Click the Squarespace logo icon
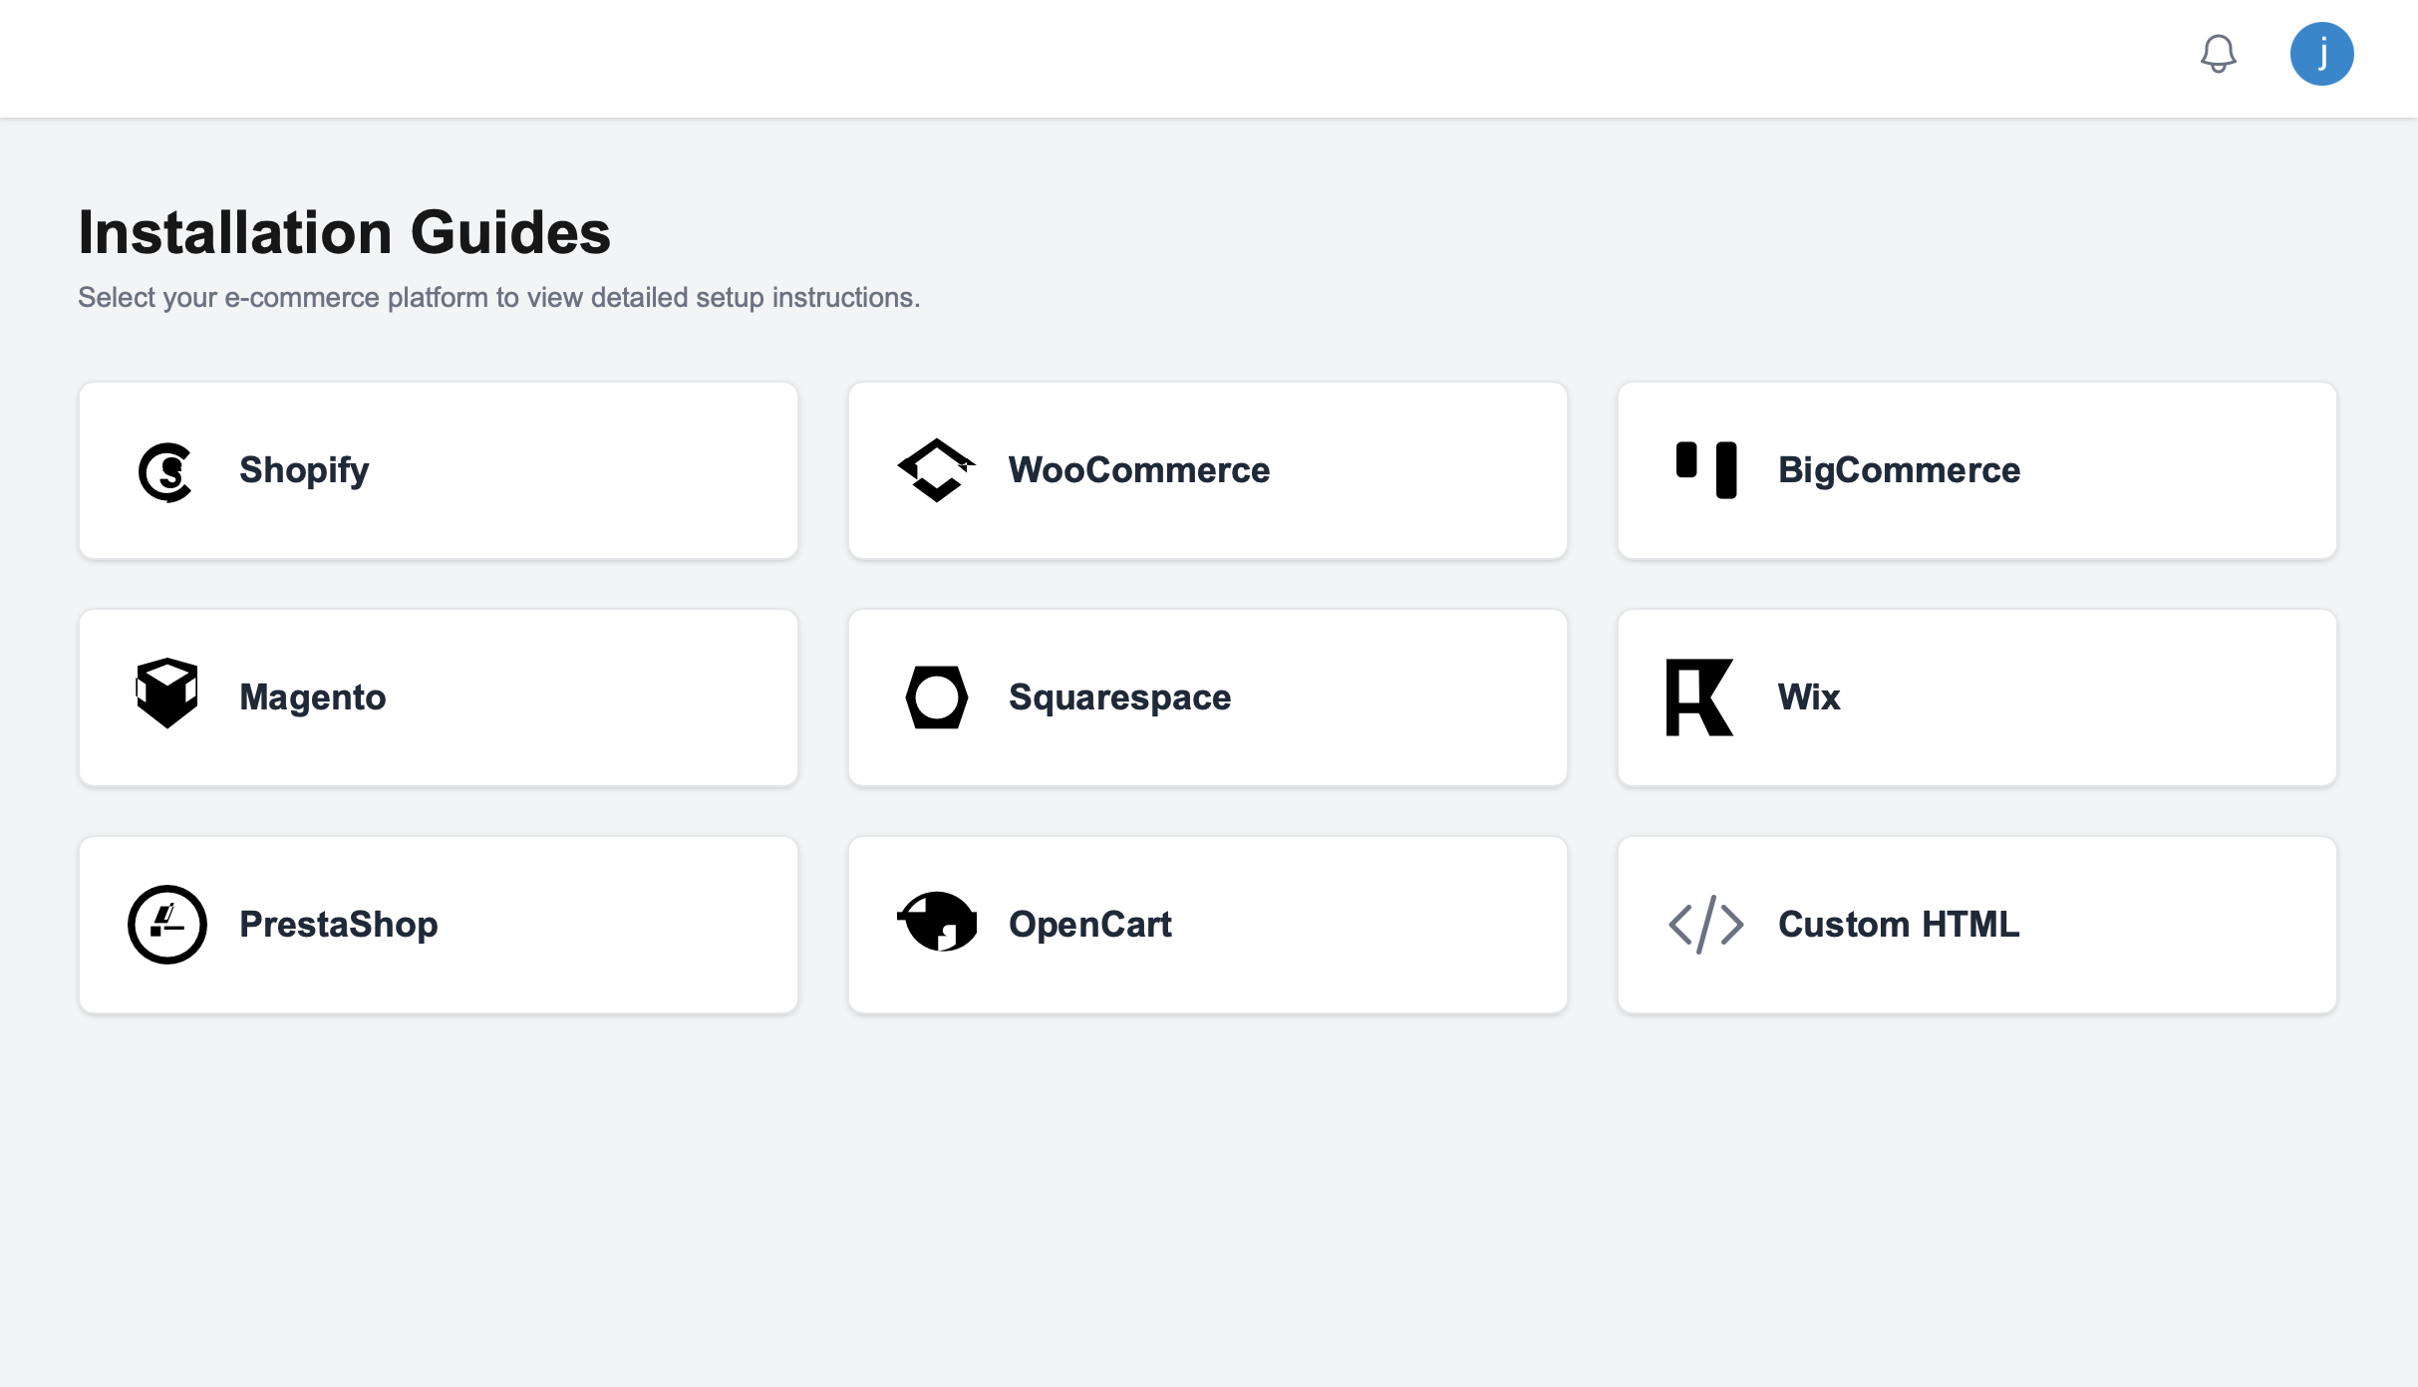 [x=936, y=697]
